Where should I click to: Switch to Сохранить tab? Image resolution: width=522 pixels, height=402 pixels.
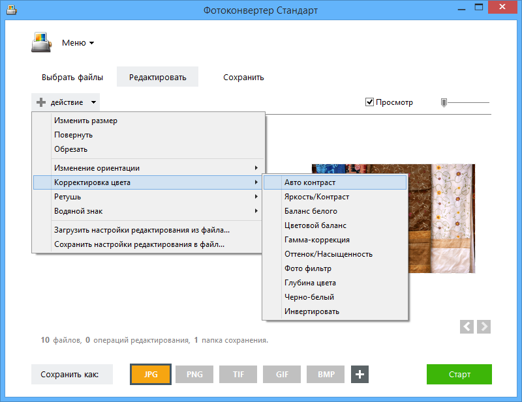coord(243,77)
